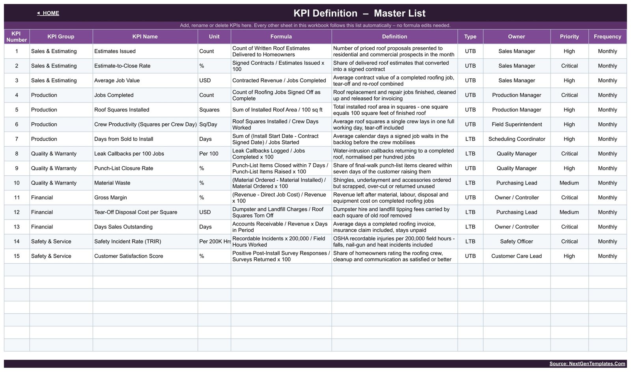Select the 'Estimate-to-Close Rate' cell
Screen dimensions: 631x372
pos(145,66)
